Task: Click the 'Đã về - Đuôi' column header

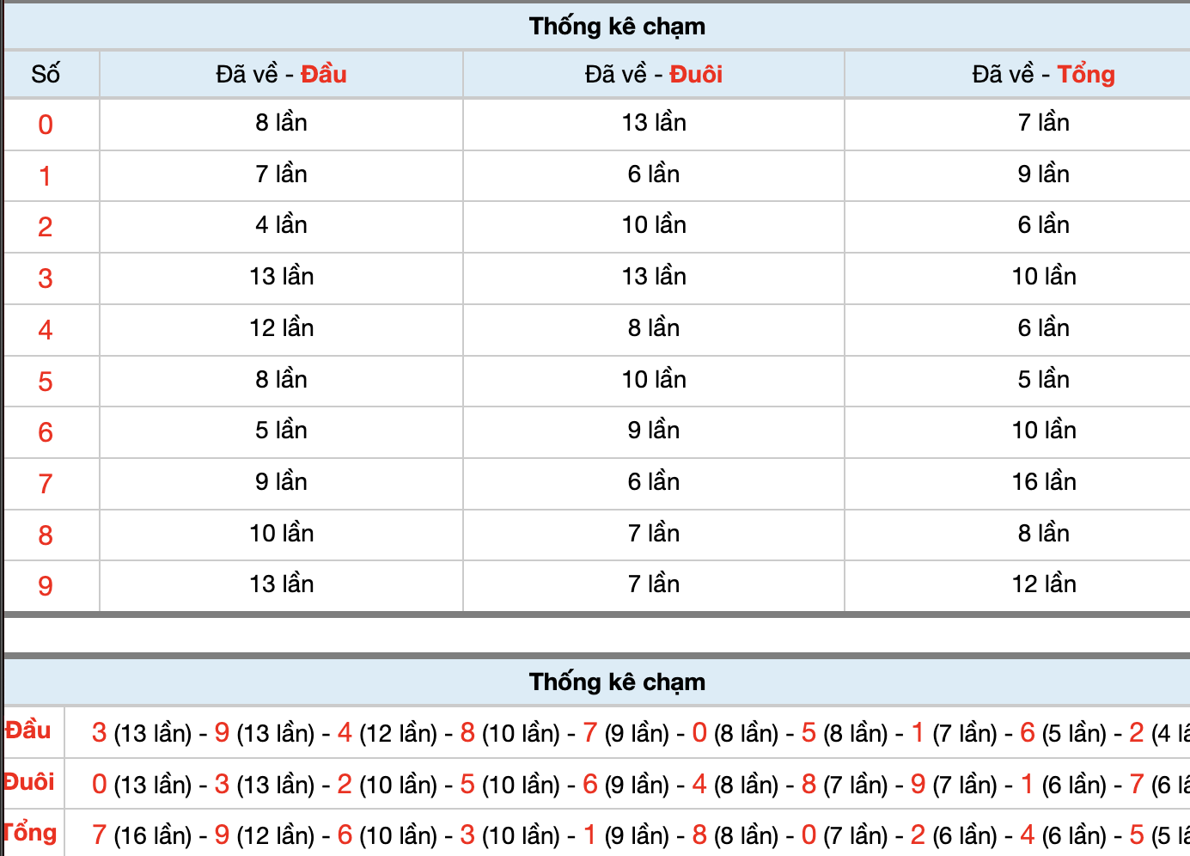Action: pos(654,75)
